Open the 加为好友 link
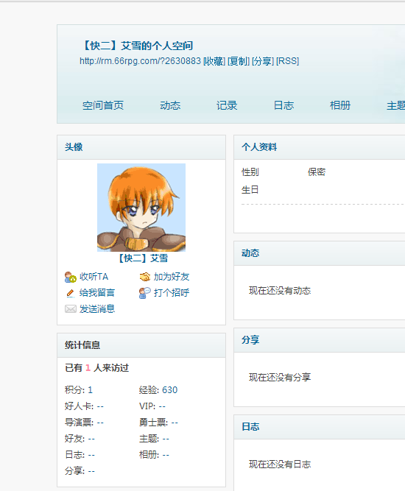Viewport: 405px width, 491px height. 172,277
